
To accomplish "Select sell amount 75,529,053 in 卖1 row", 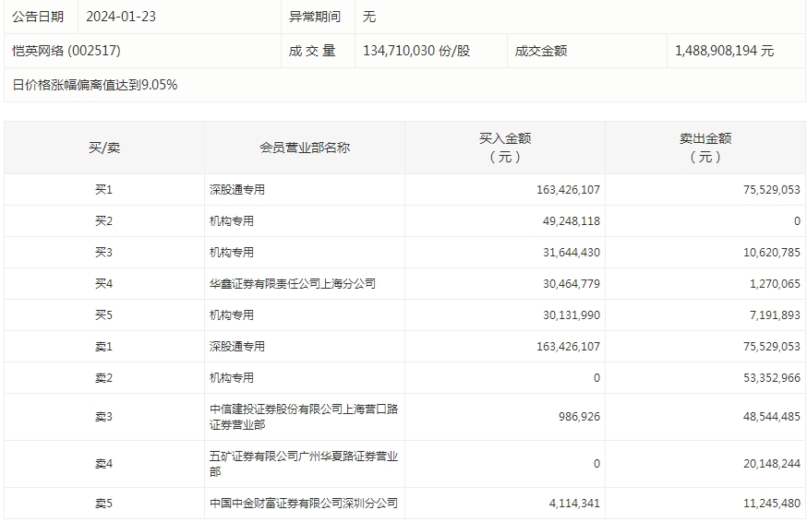I will (772, 347).
